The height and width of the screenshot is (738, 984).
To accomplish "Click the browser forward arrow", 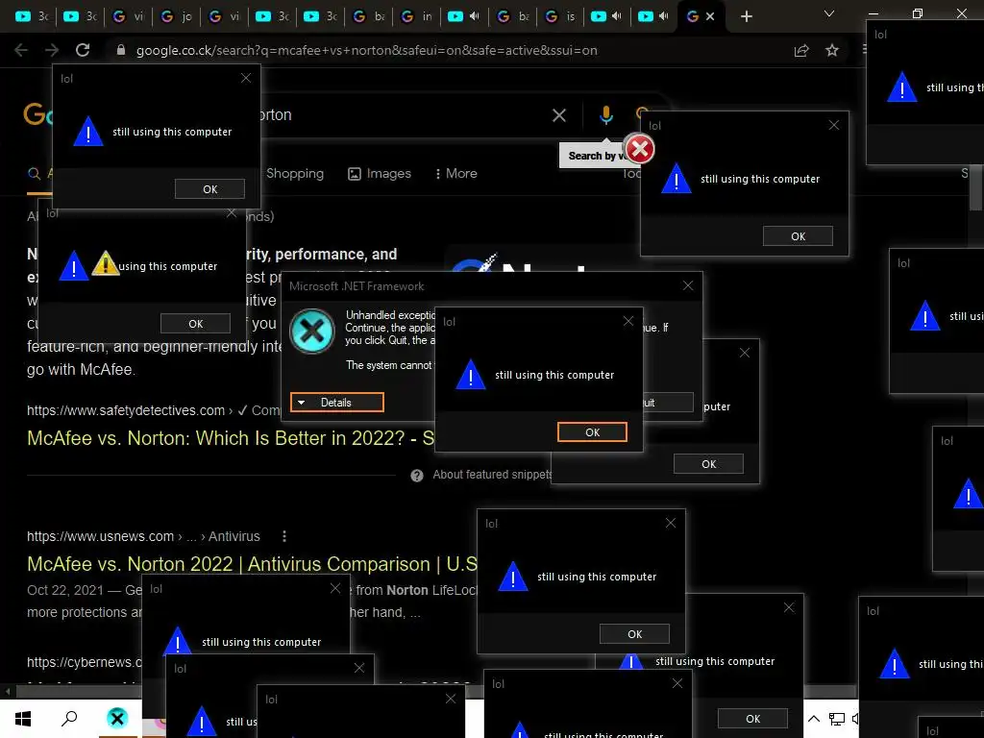I will [52, 50].
